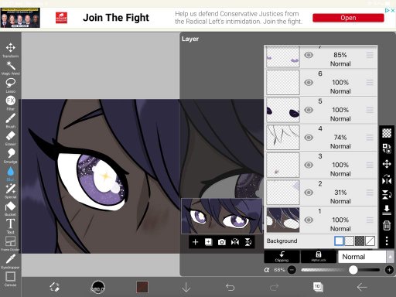Open the FX Filter tool
This screenshot has width=396, height=297.
click(x=10, y=103)
